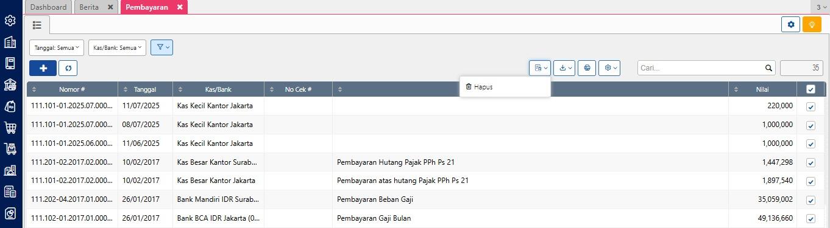Open the inventory warehouse icon in sidebar
This screenshot has height=228, width=830.
pyautogui.click(x=10, y=170)
